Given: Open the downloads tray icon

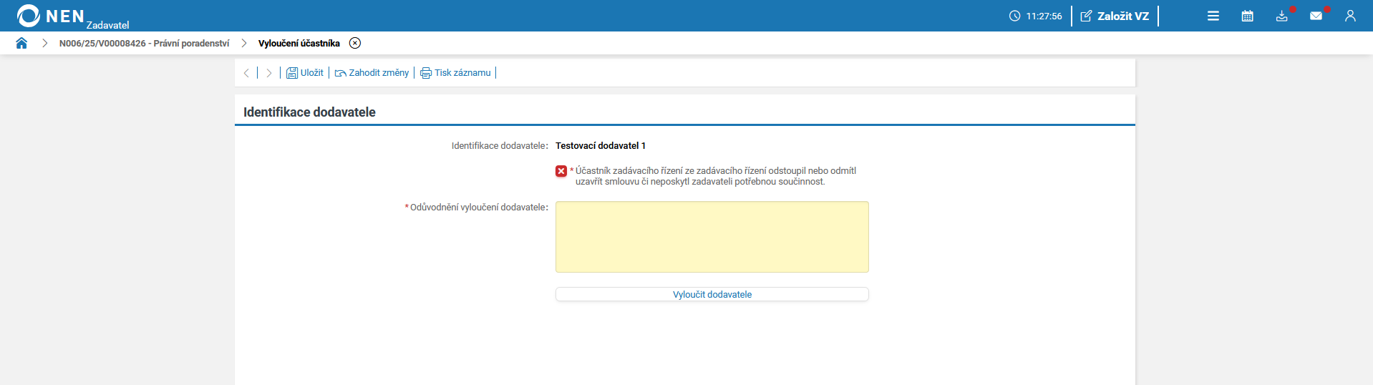Looking at the screenshot, I should [x=1282, y=16].
